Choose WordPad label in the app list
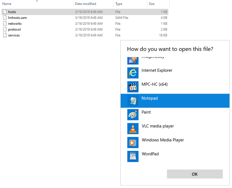Image resolution: width=232 pixels, height=188 pixels. coord(150,154)
